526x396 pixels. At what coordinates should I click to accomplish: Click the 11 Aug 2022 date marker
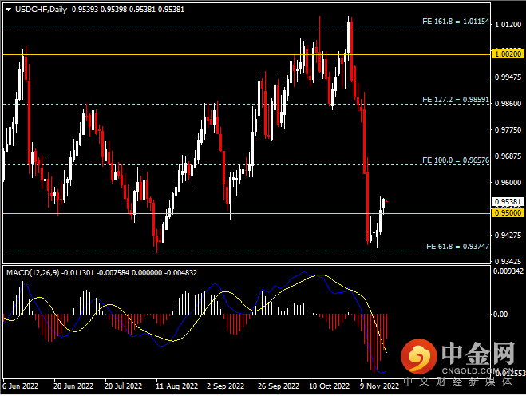(x=176, y=386)
